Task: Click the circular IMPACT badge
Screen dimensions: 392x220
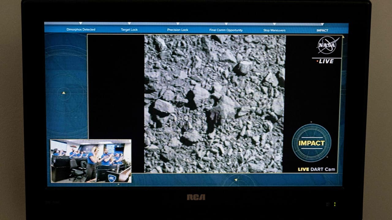Action: (x=311, y=143)
